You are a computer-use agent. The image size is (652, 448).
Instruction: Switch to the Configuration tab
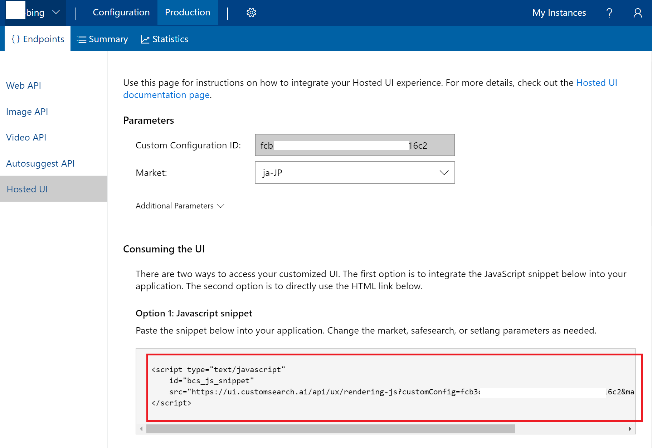point(121,12)
